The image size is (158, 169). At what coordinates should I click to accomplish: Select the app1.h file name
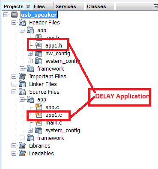54,46
